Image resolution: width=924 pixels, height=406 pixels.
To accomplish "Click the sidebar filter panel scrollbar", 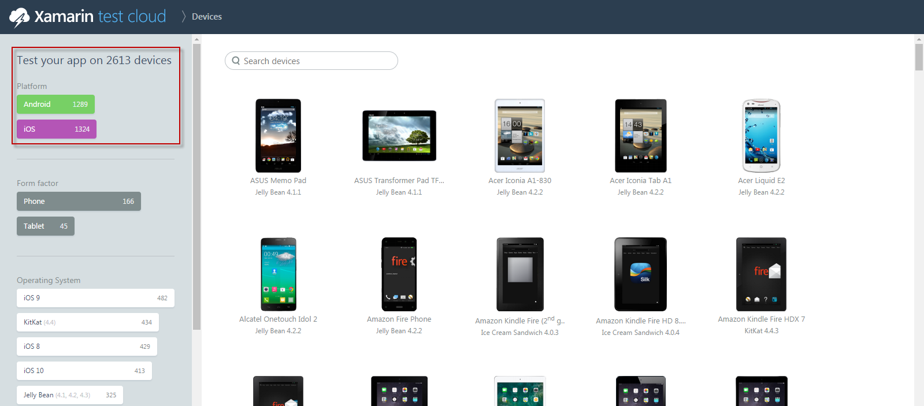I will click(196, 185).
